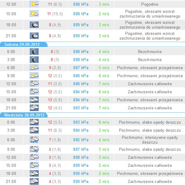Select the weather icon for Sobota 6:00
Viewport: 185px width, 185px height.
(x=34, y=68)
